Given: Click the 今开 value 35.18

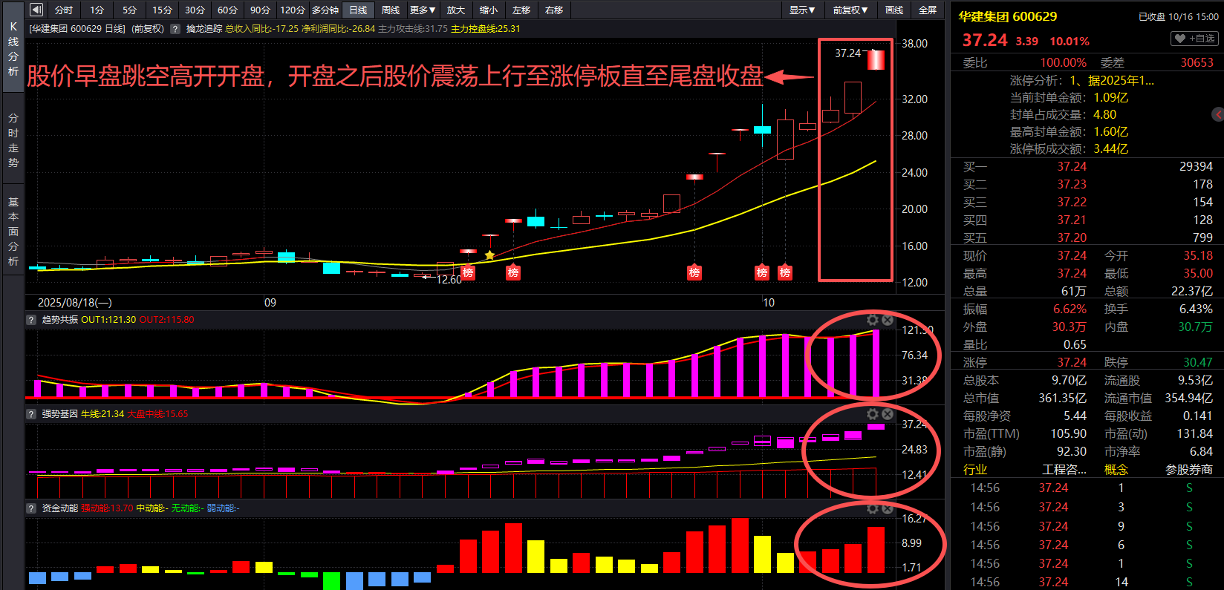Looking at the screenshot, I should point(1198,255).
